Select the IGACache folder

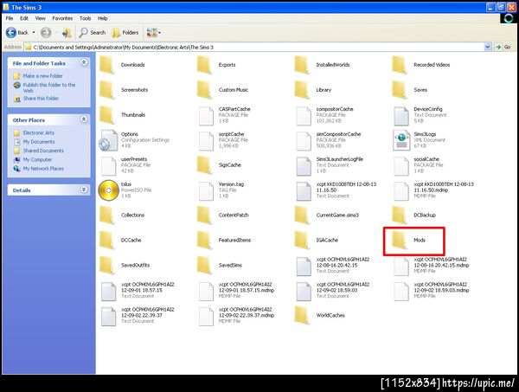pyautogui.click(x=317, y=240)
